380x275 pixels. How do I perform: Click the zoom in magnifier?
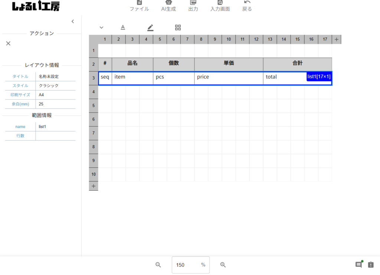click(223, 265)
